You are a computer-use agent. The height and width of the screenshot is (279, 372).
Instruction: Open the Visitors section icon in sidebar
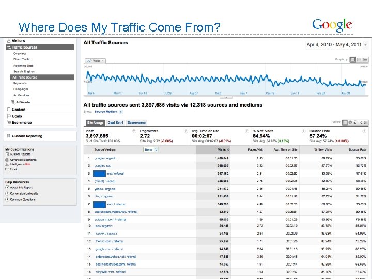(x=9, y=41)
